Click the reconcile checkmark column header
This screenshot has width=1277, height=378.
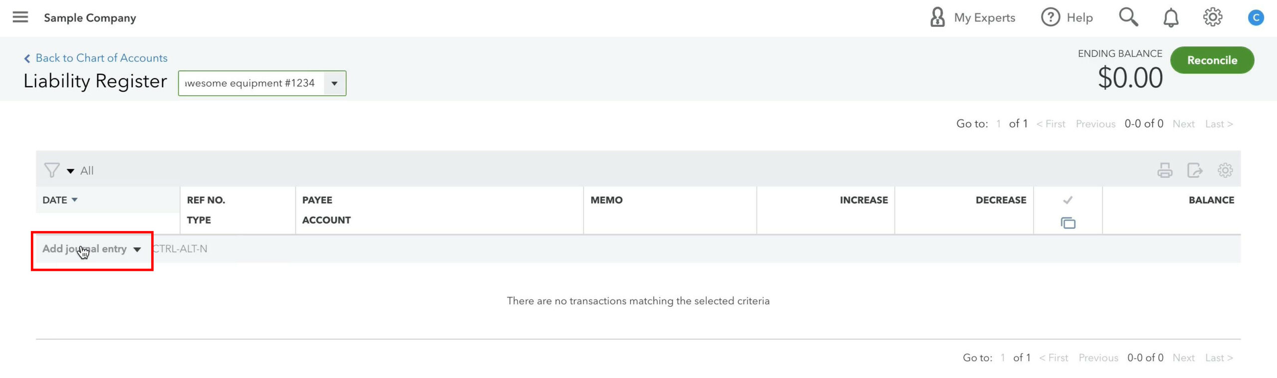coord(1067,200)
